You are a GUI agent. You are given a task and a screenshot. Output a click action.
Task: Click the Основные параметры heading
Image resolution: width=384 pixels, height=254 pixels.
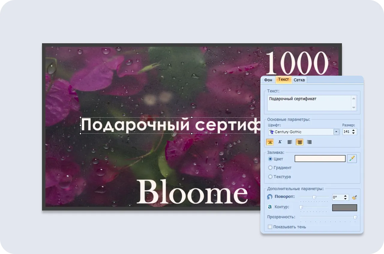click(x=289, y=119)
